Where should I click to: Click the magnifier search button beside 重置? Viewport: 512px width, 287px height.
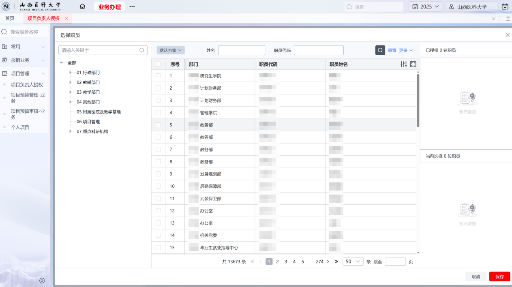coord(380,50)
